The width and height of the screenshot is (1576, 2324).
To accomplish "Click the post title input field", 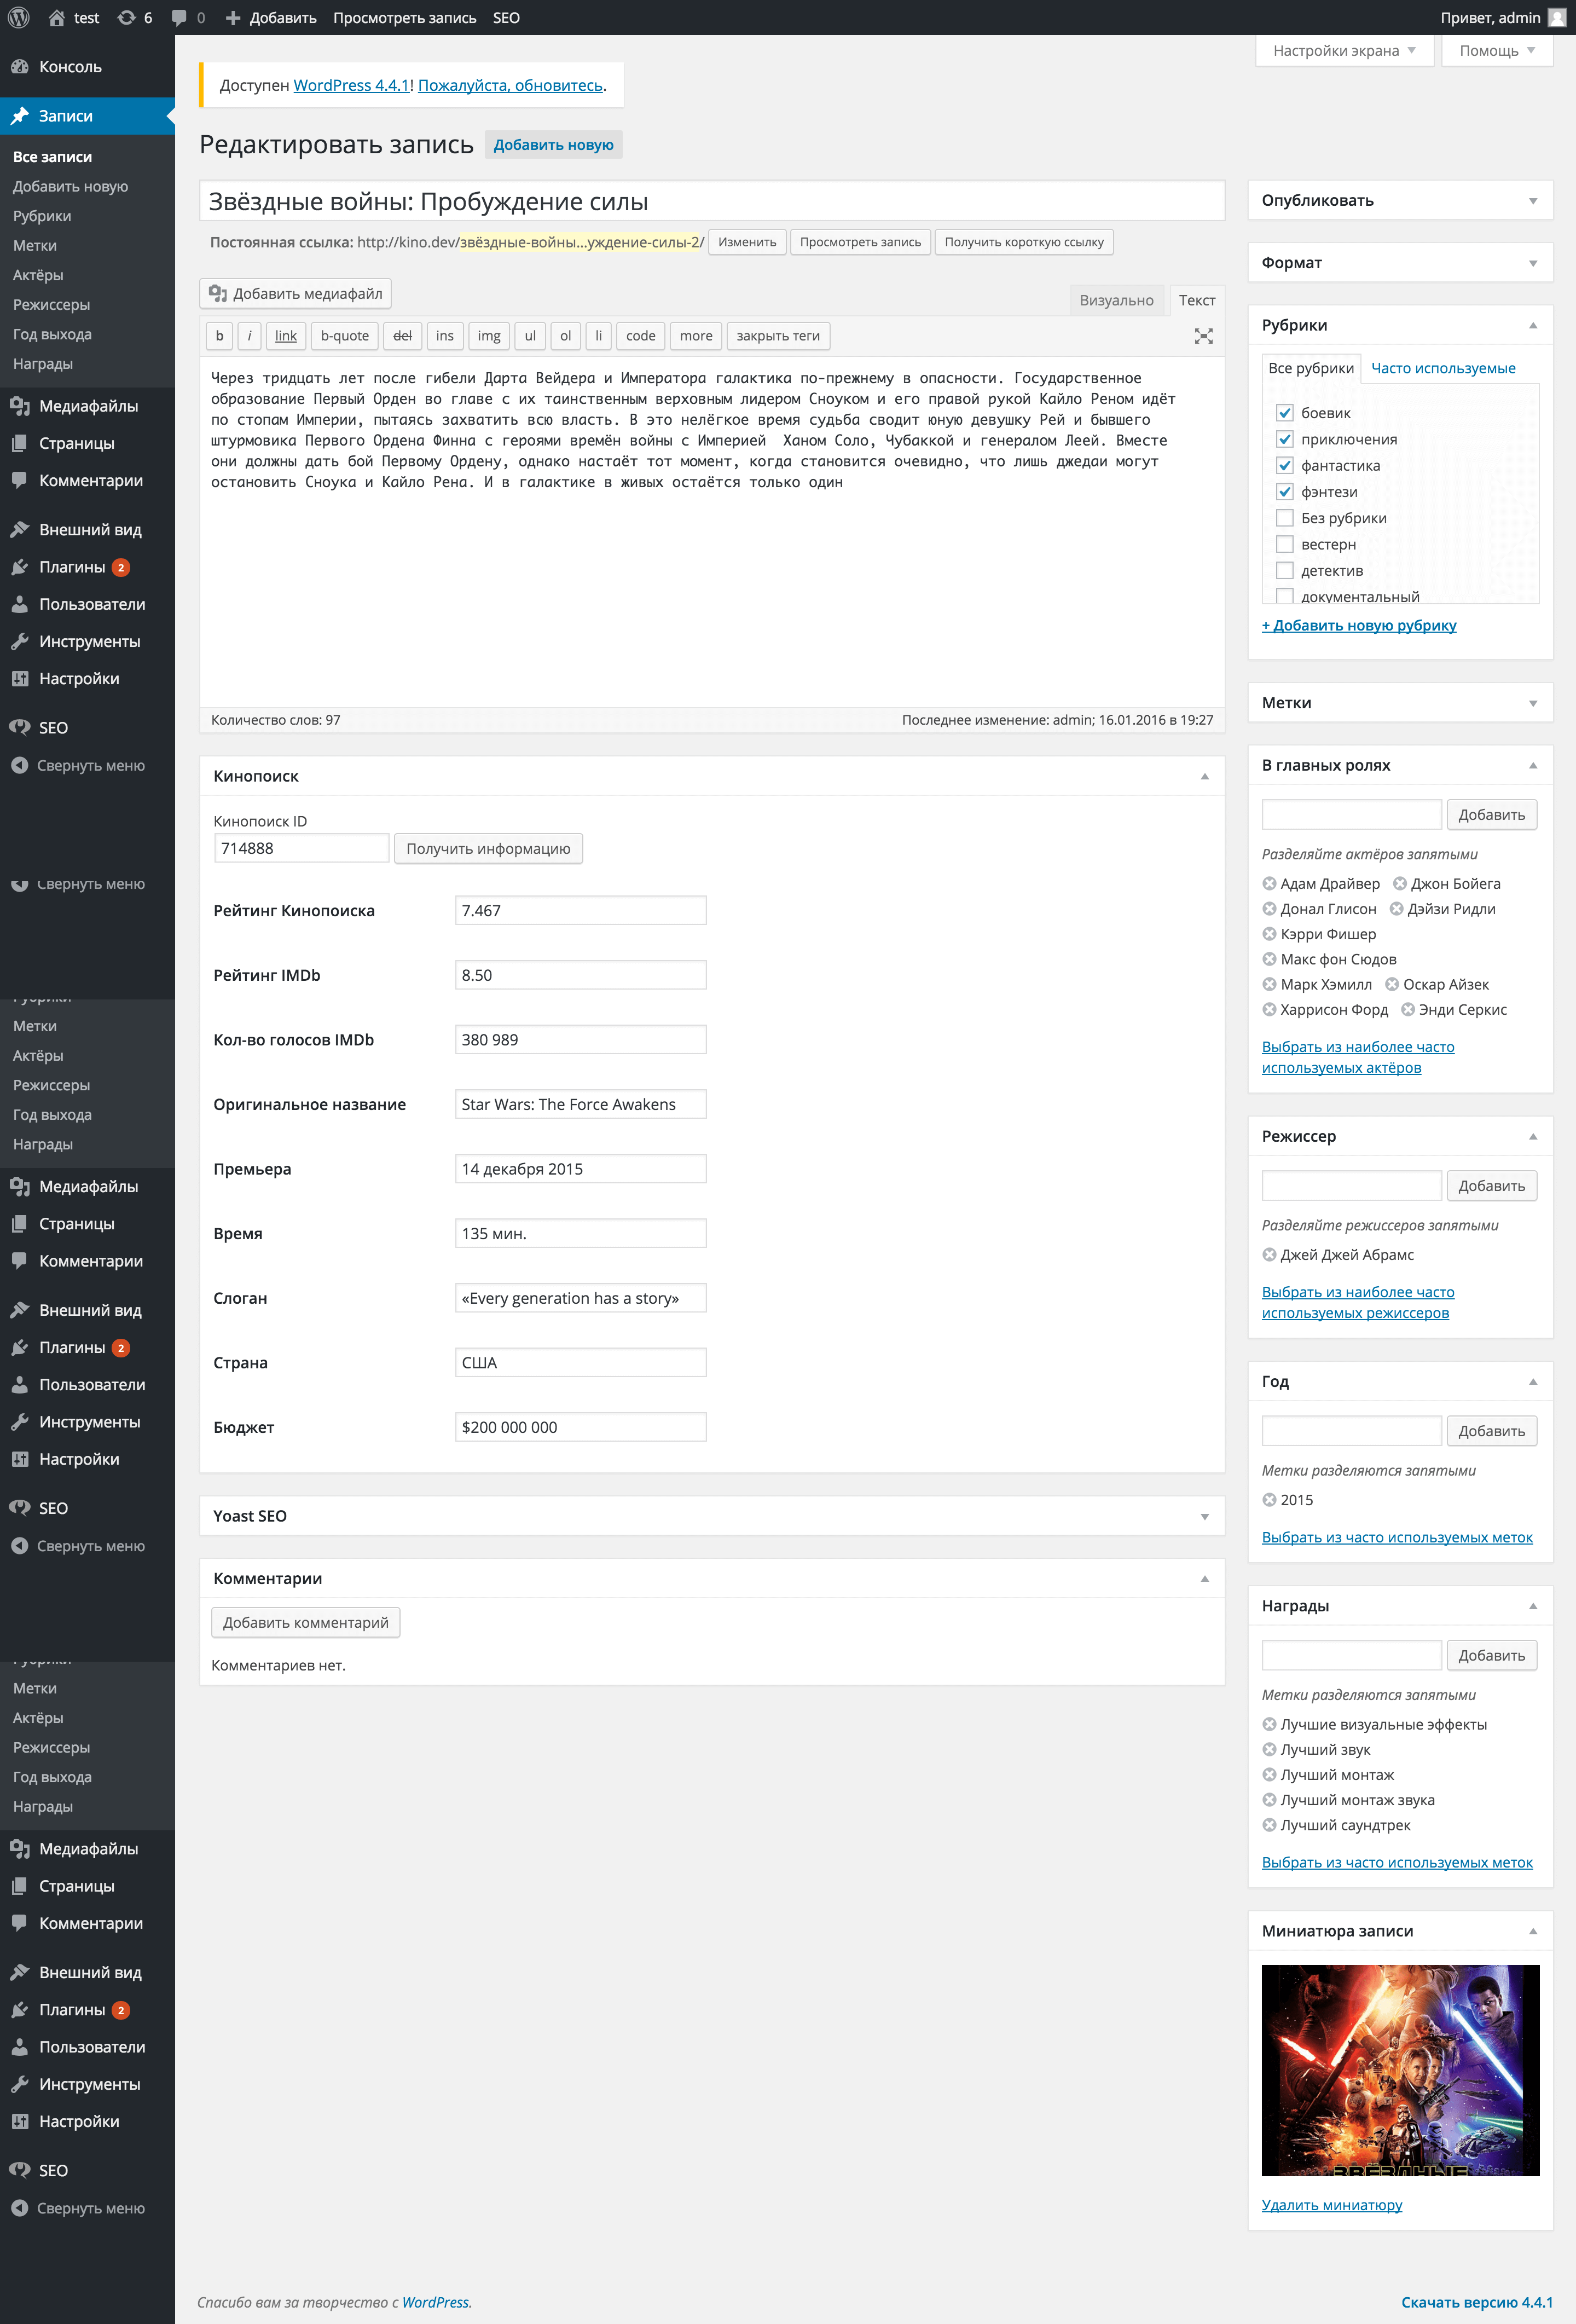I will (712, 201).
